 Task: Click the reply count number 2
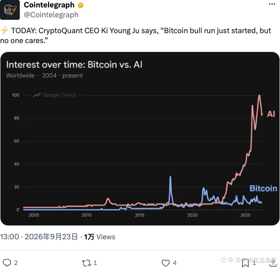click(16, 263)
